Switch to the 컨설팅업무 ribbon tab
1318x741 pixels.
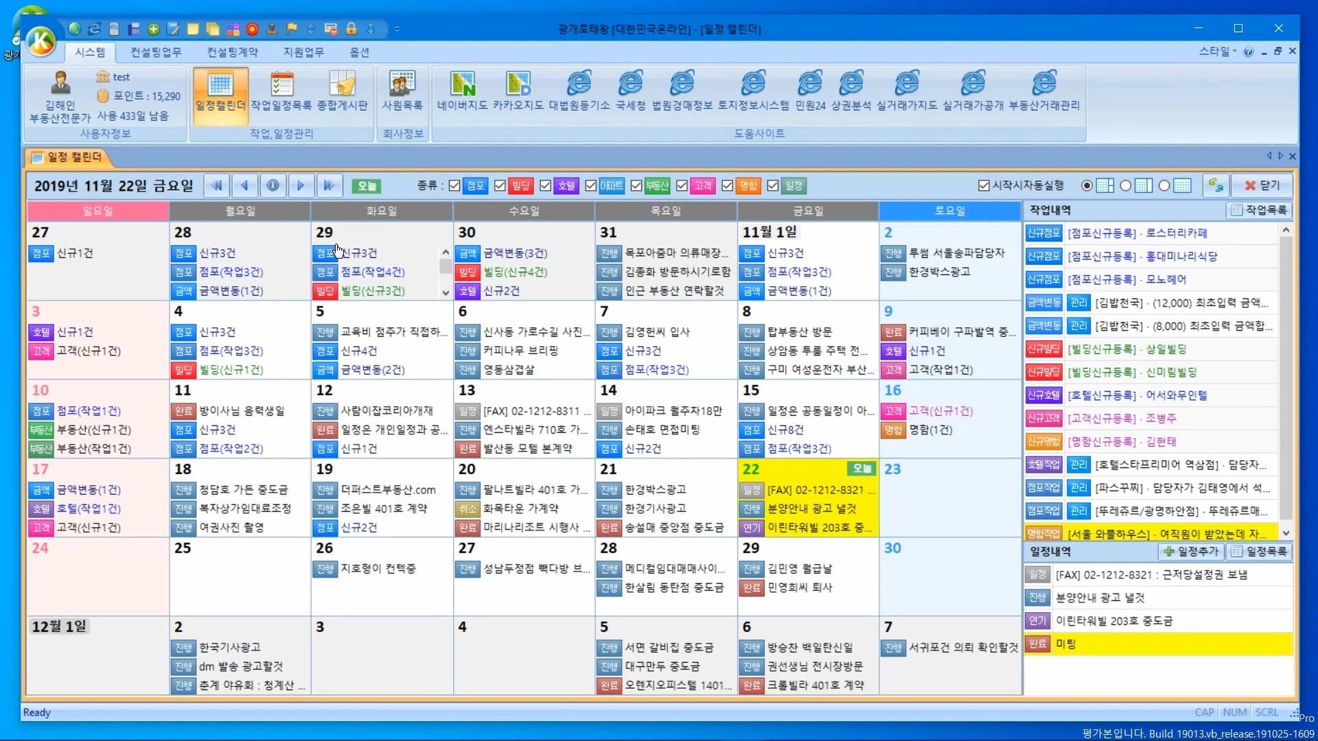156,52
